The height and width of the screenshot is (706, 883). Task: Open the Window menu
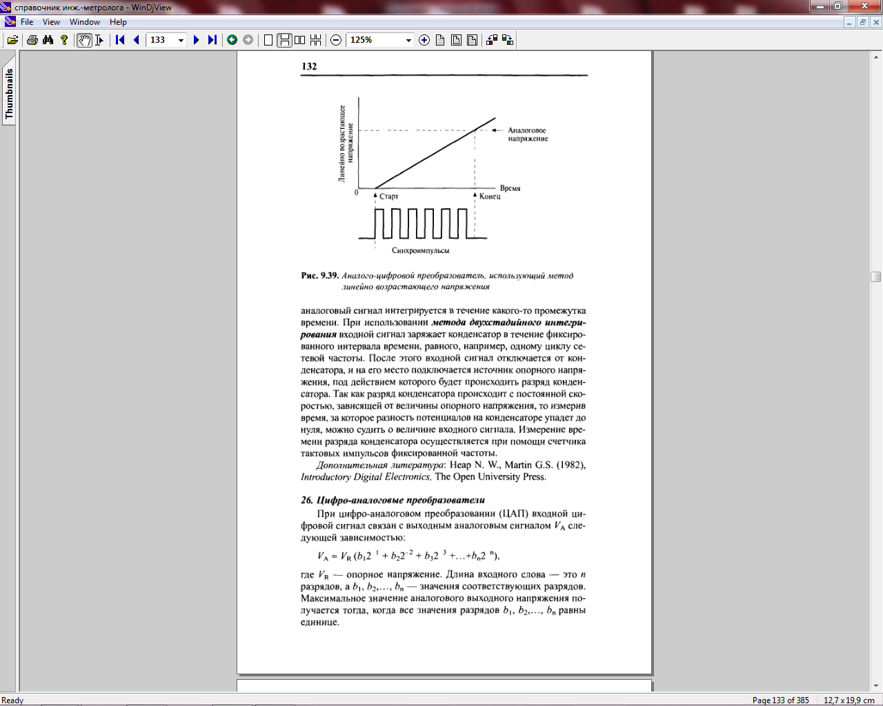85,22
